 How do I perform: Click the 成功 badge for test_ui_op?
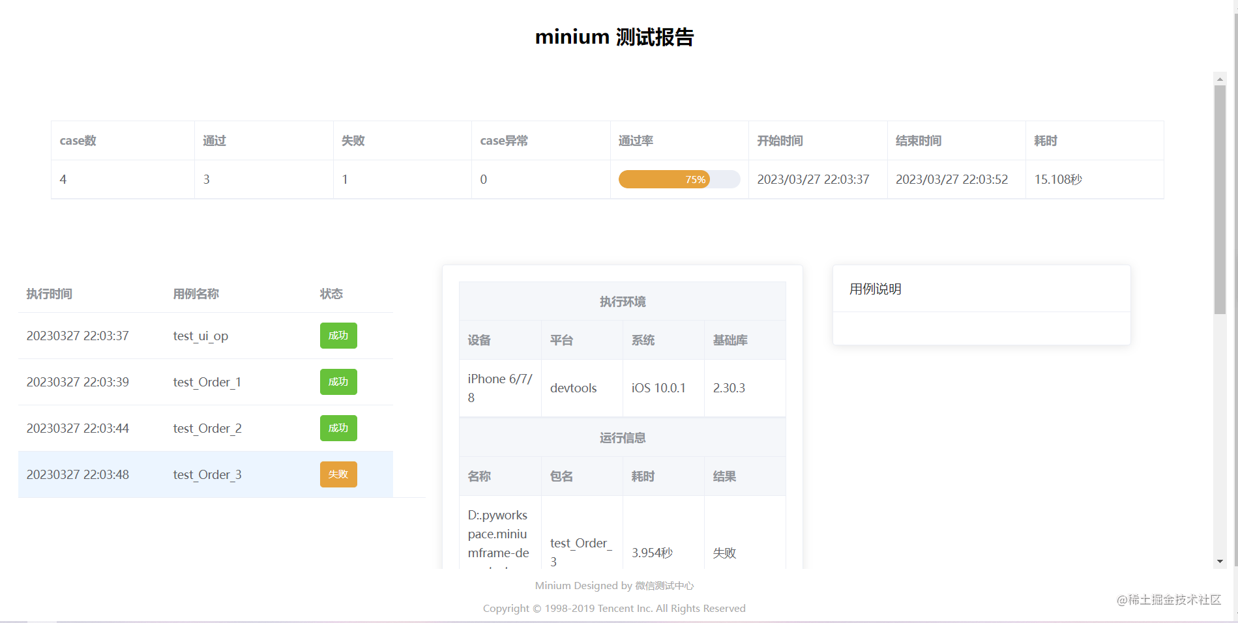[338, 336]
